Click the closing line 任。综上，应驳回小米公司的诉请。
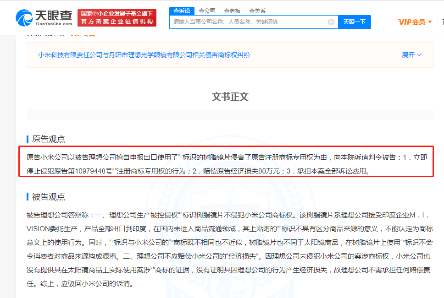This screenshot has height=298, width=444. 80,284
